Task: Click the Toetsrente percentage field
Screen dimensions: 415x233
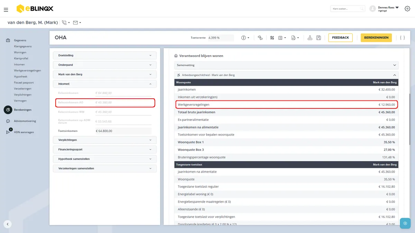Action: [x=221, y=38]
